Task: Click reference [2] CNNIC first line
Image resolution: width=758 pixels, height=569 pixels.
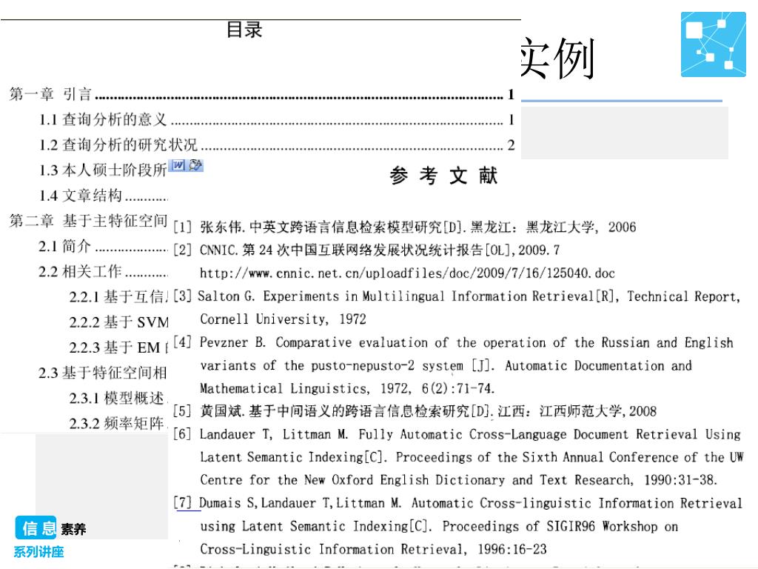Action: [x=366, y=250]
